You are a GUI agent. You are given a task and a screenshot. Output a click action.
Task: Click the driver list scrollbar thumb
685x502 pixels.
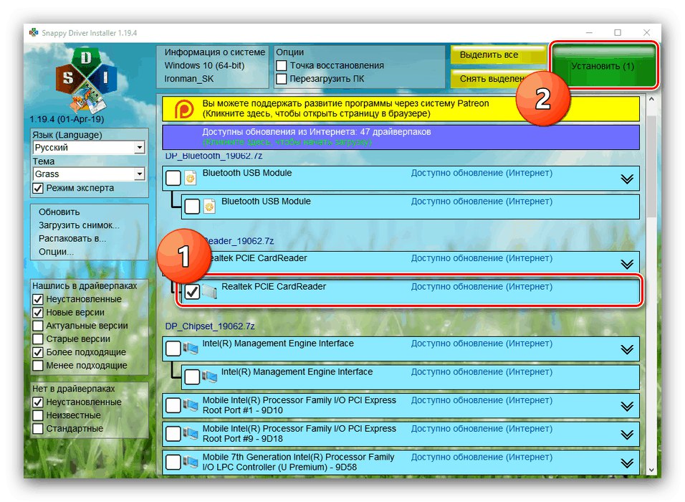[651, 166]
